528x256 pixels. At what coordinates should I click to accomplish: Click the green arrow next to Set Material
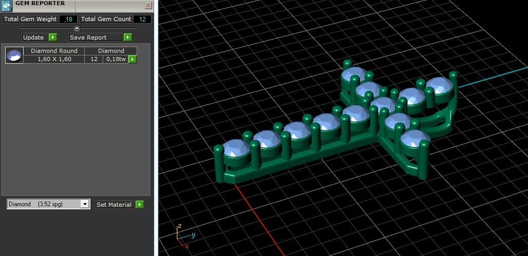pyautogui.click(x=140, y=205)
